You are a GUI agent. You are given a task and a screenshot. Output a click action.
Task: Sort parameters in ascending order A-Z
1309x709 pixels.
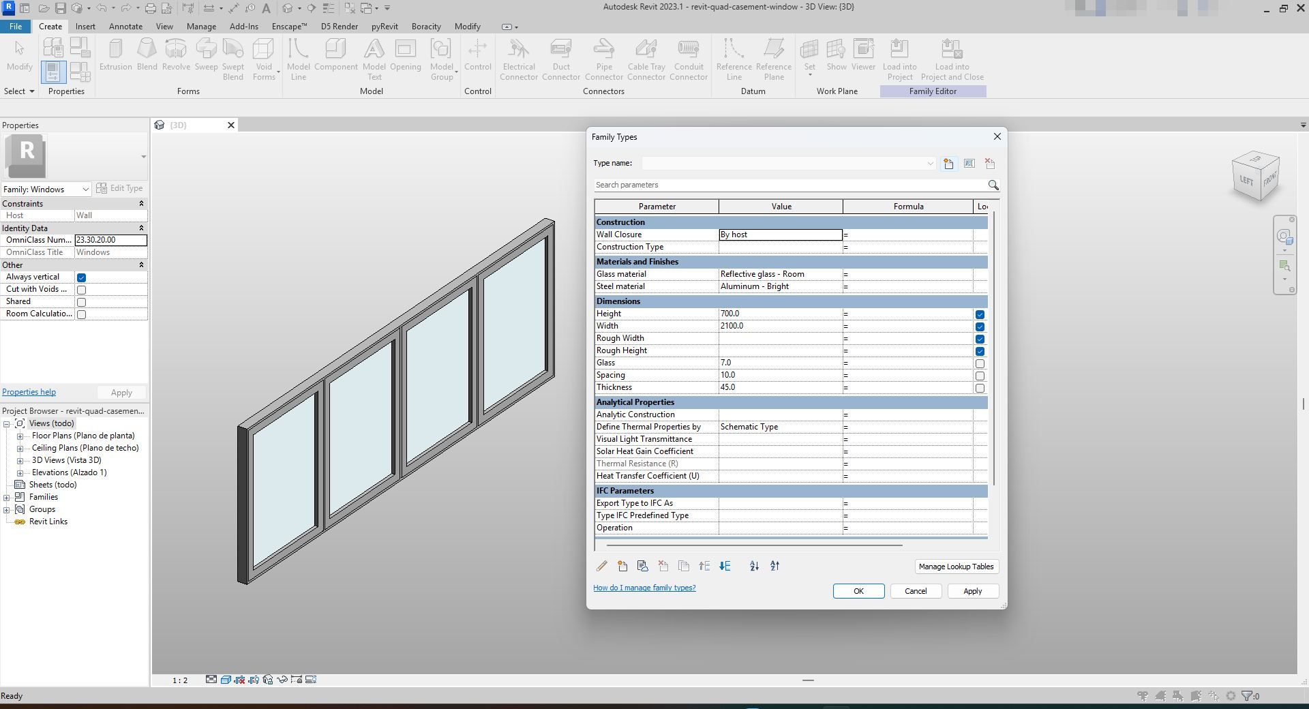coord(754,566)
